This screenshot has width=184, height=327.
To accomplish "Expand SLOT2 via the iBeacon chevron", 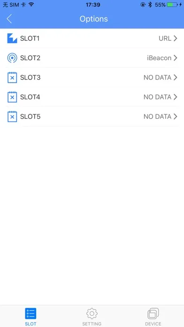I will point(176,58).
